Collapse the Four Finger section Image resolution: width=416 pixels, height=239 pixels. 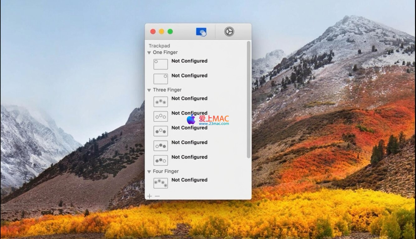149,171
